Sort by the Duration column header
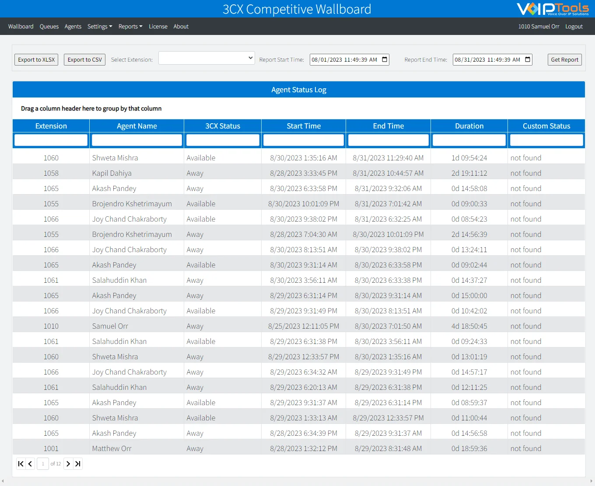 point(469,126)
